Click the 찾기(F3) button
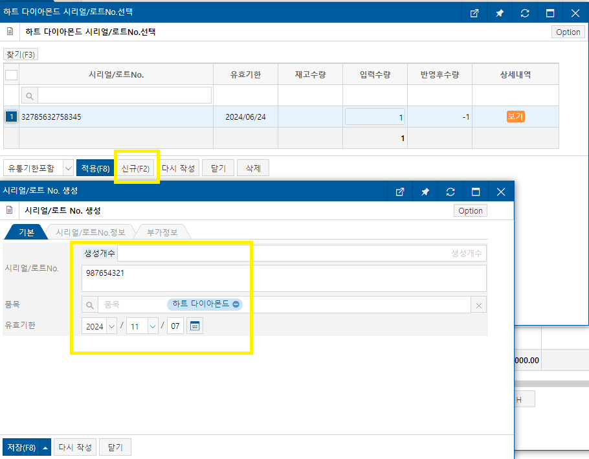This screenshot has width=589, height=459. (21, 55)
